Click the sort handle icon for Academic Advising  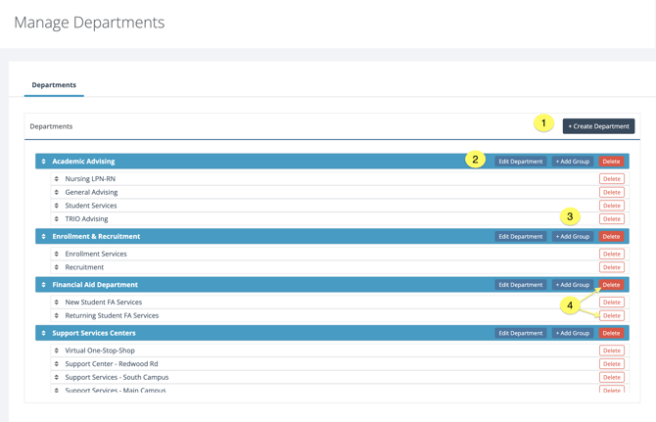43,162
